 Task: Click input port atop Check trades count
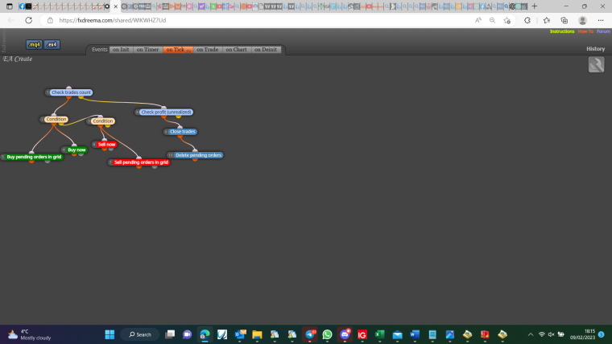click(x=68, y=88)
